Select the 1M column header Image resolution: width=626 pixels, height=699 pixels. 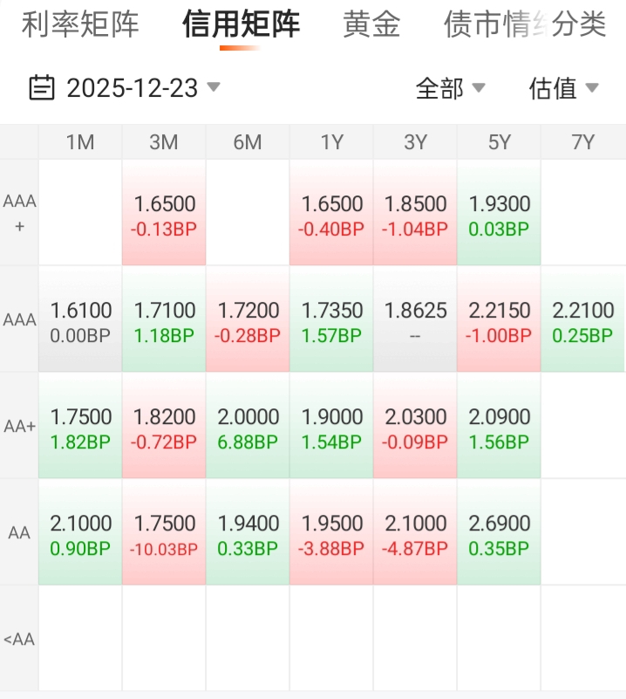(x=80, y=142)
